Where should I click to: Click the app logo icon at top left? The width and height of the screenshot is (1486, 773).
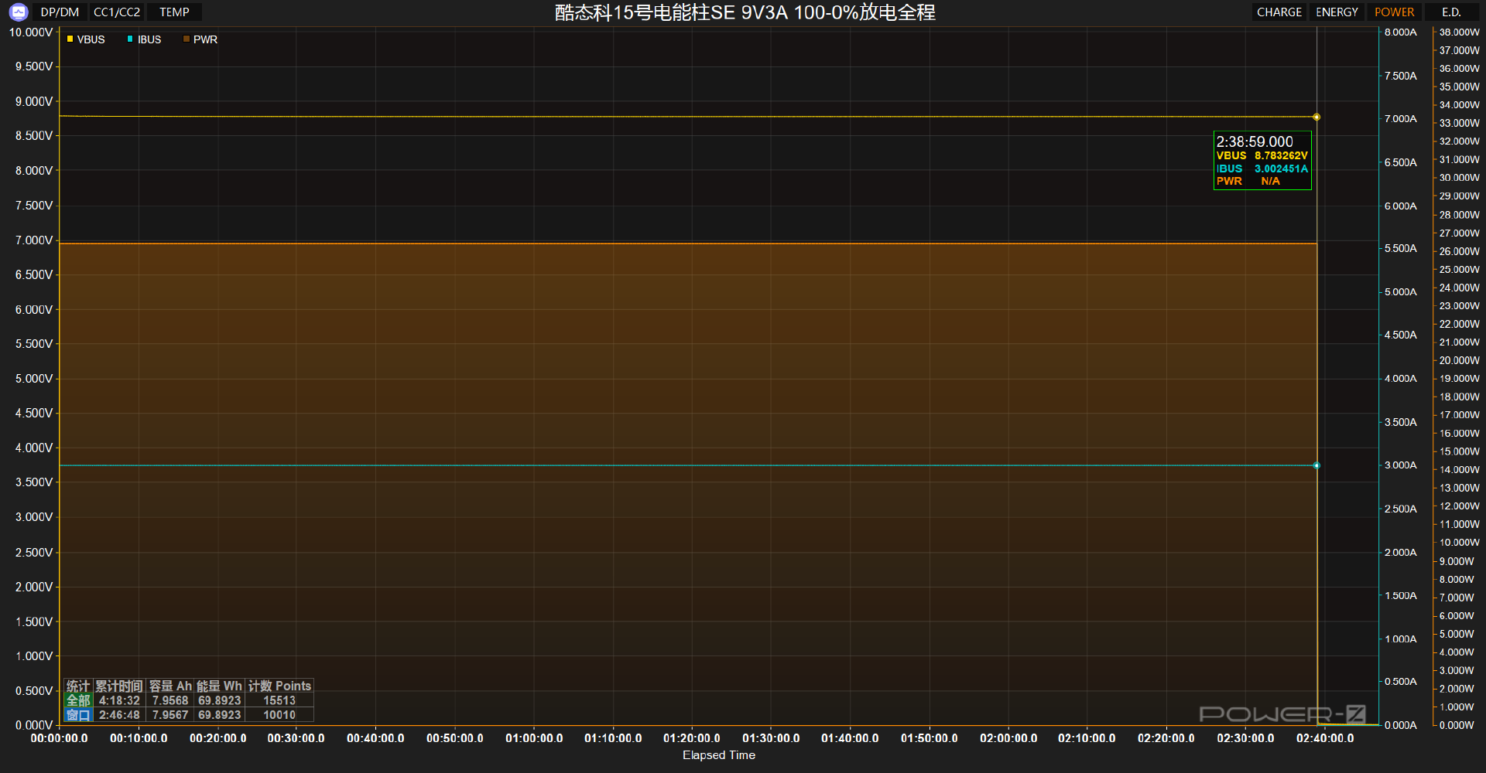point(19,12)
